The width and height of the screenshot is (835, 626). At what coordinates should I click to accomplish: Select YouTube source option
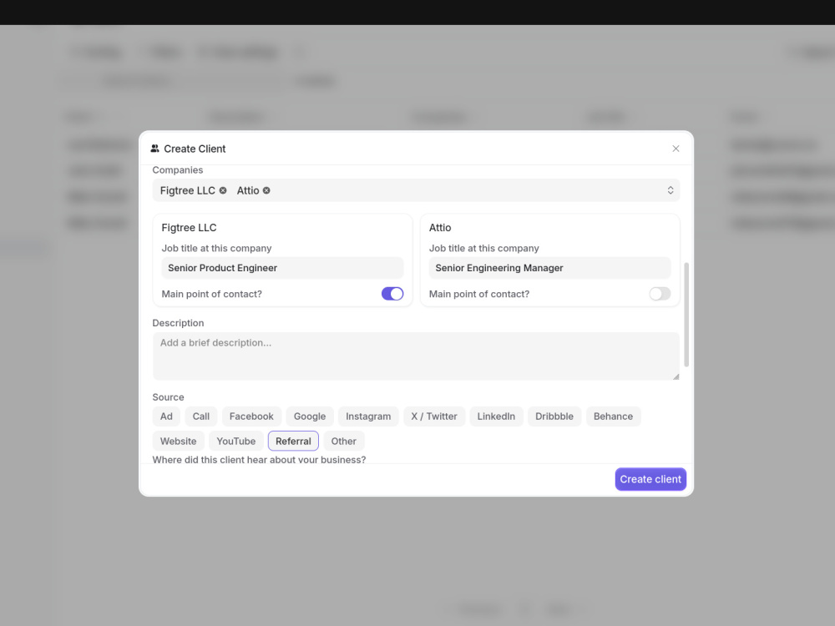pyautogui.click(x=236, y=441)
